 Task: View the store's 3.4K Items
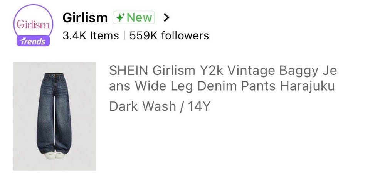click(x=91, y=35)
